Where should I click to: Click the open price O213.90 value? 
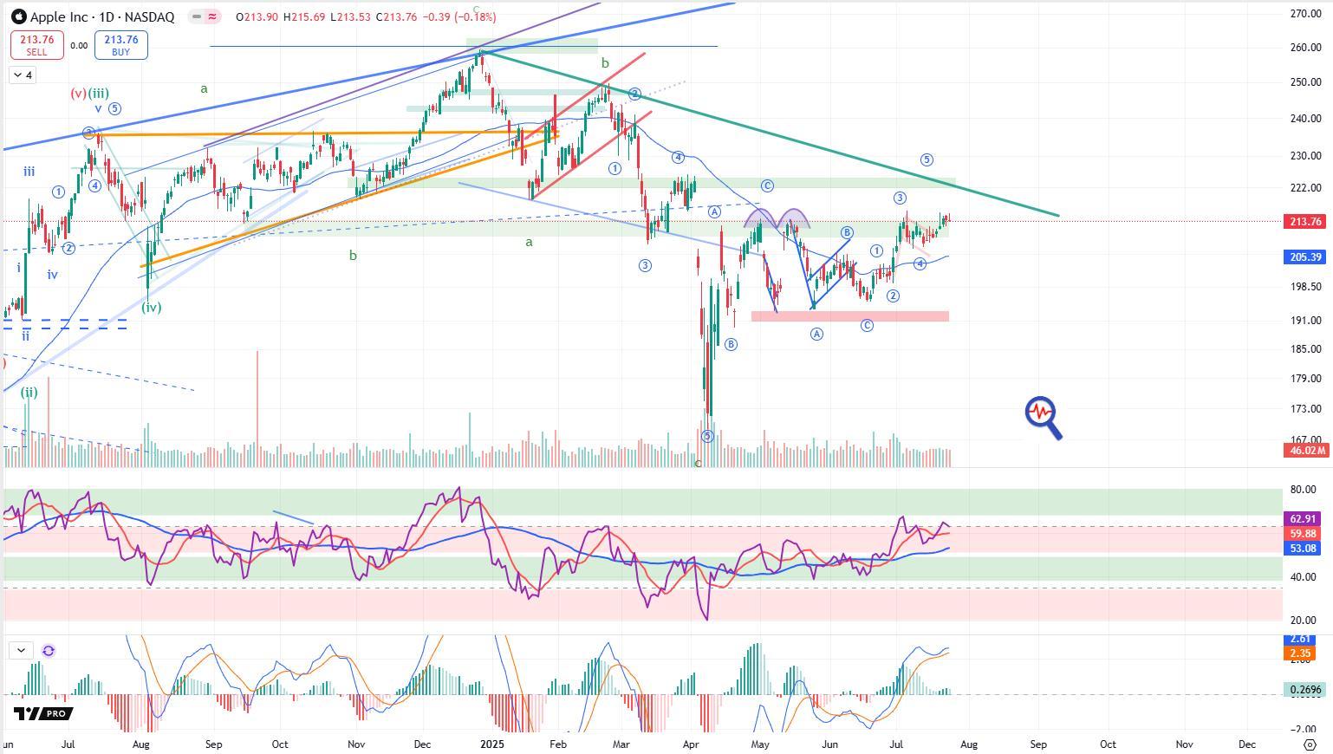click(x=257, y=16)
